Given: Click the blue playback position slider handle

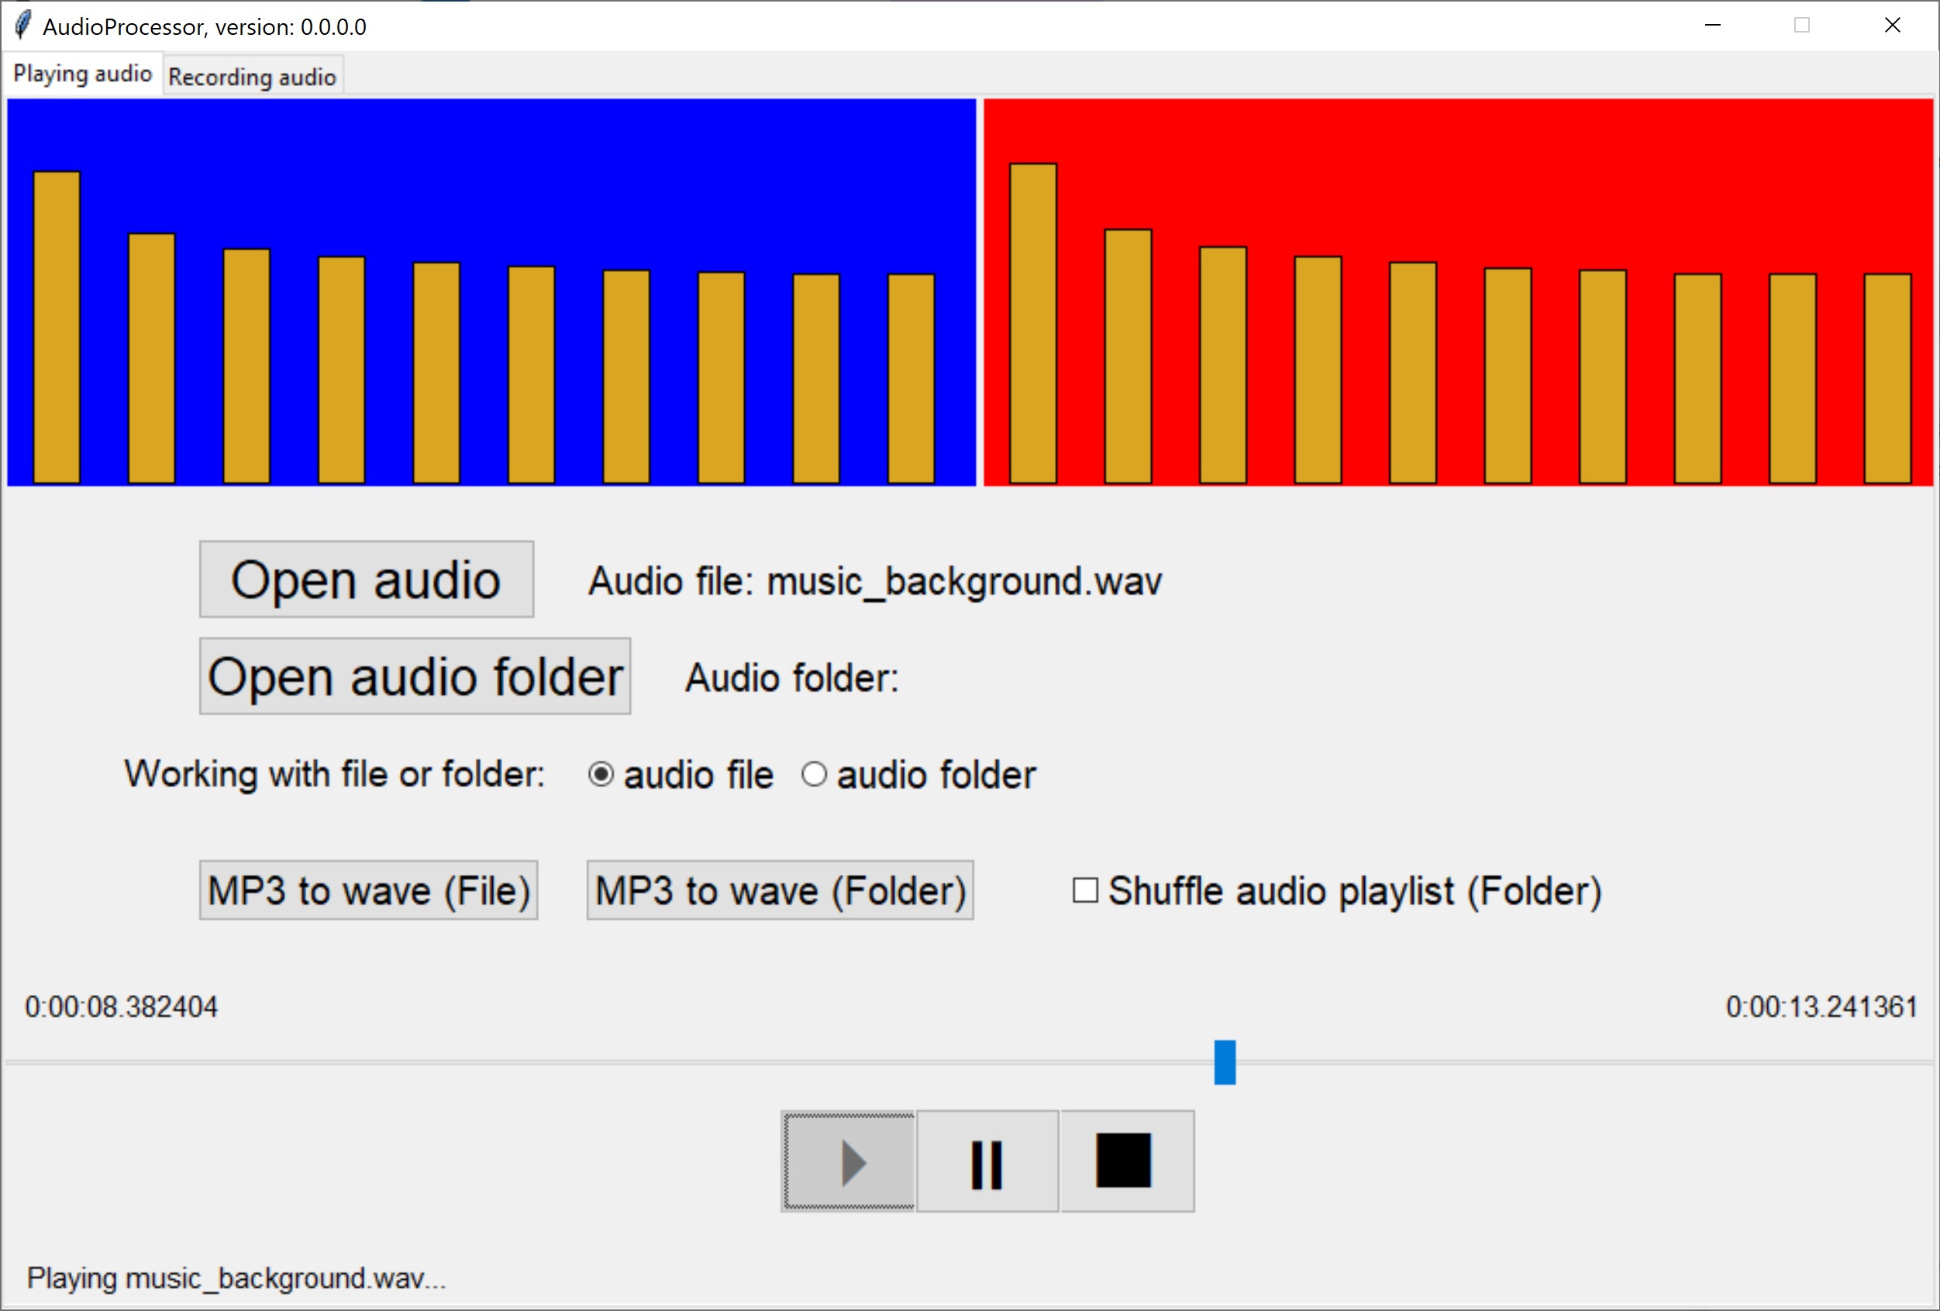Looking at the screenshot, I should point(1225,1062).
